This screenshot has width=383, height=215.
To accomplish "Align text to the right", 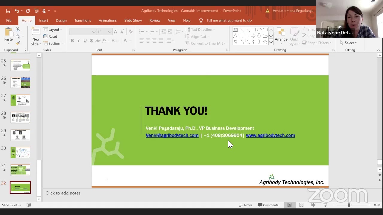I will point(154,41).
